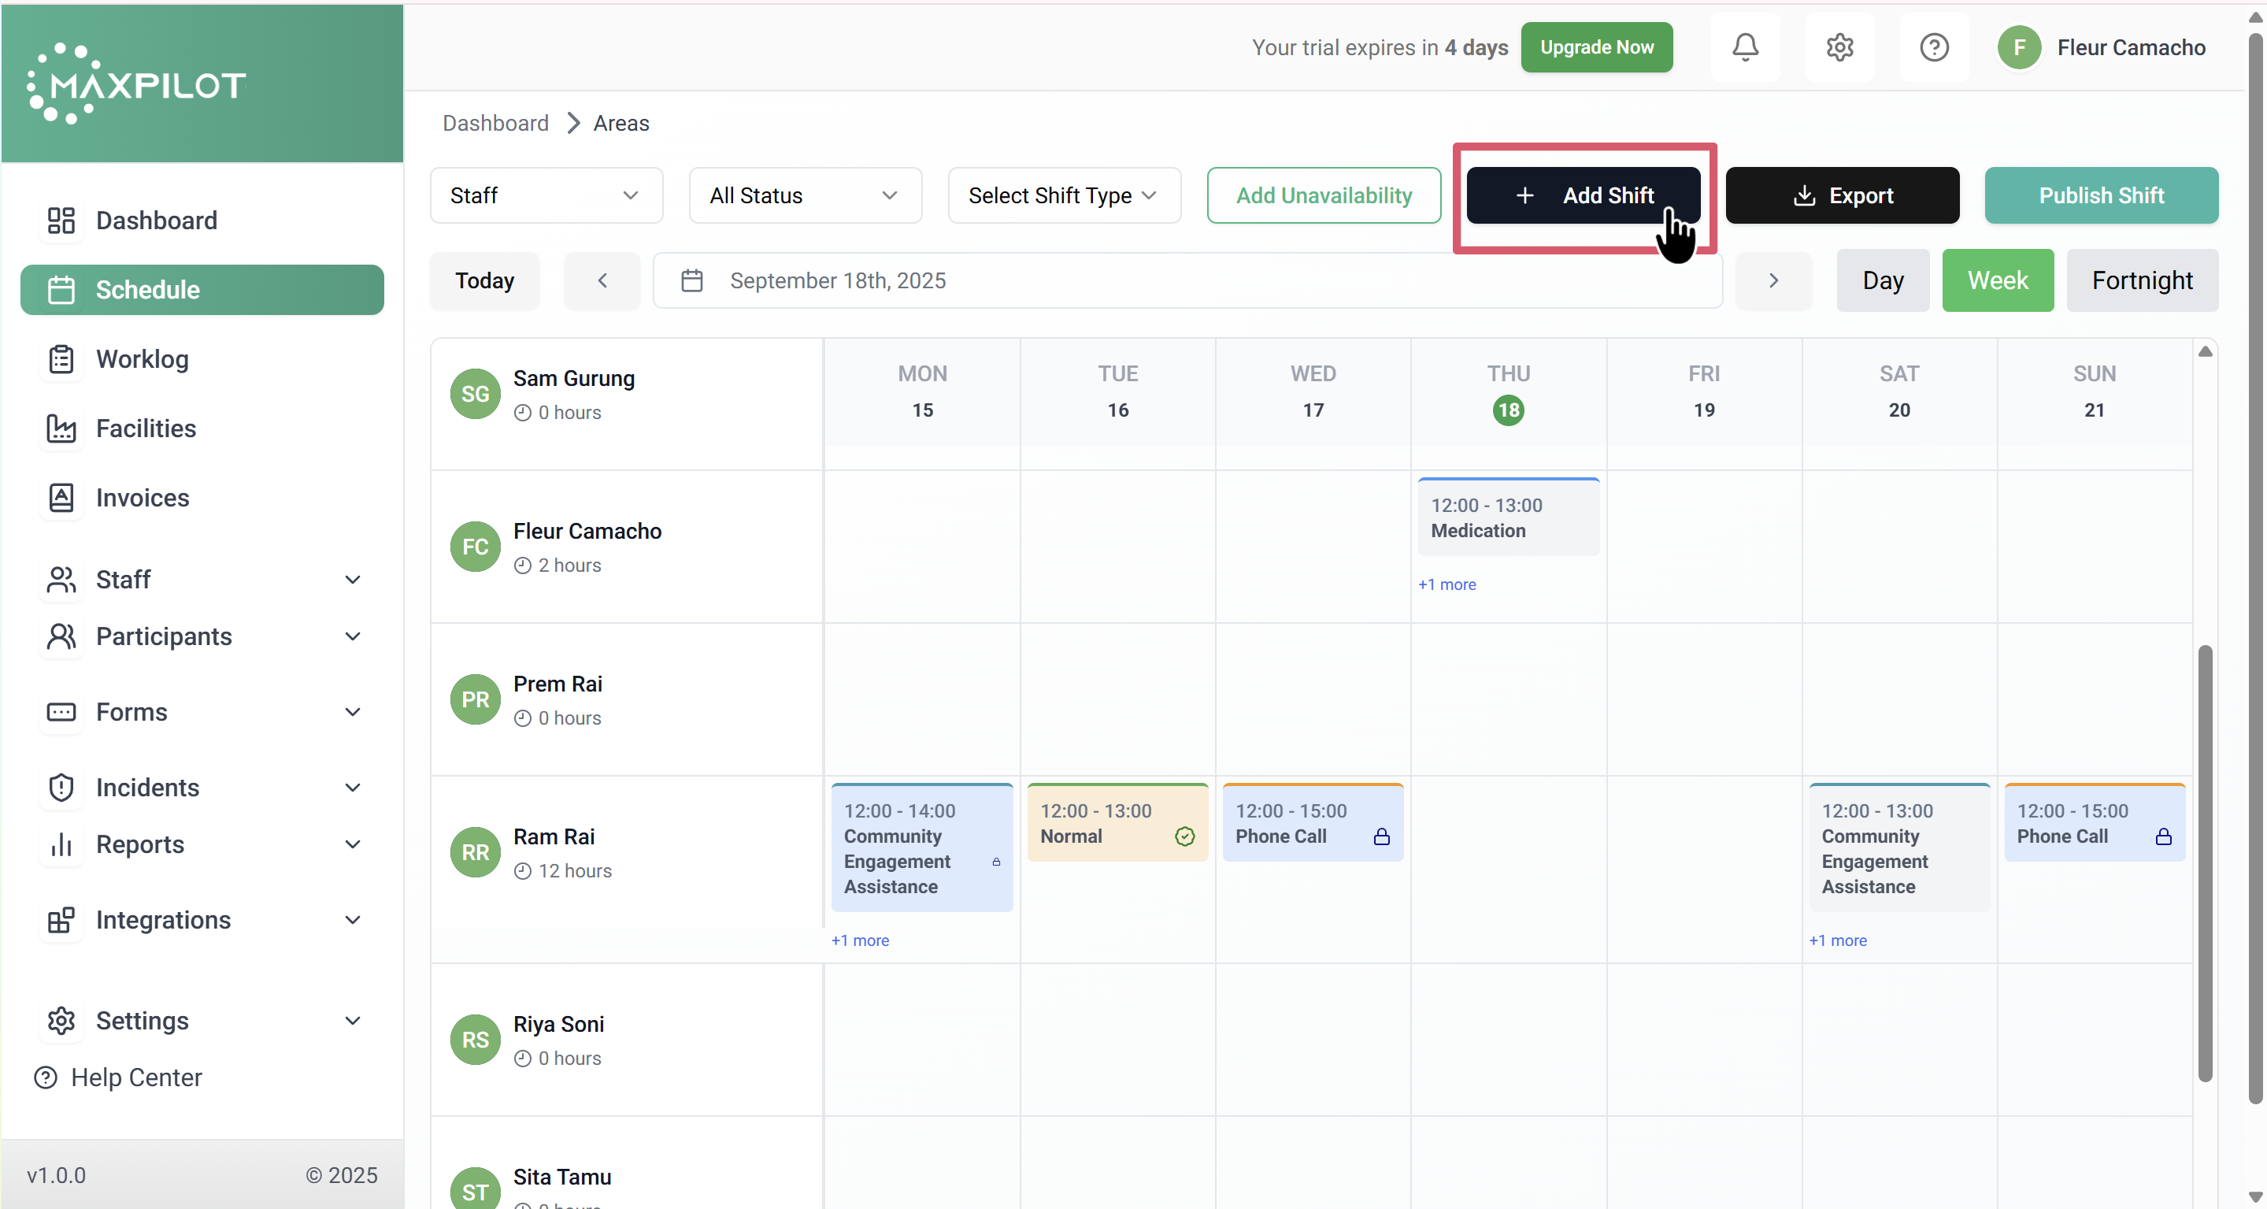Viewport: 2267px width, 1209px height.
Task: Open Invoices in the sidebar
Action: (142, 498)
